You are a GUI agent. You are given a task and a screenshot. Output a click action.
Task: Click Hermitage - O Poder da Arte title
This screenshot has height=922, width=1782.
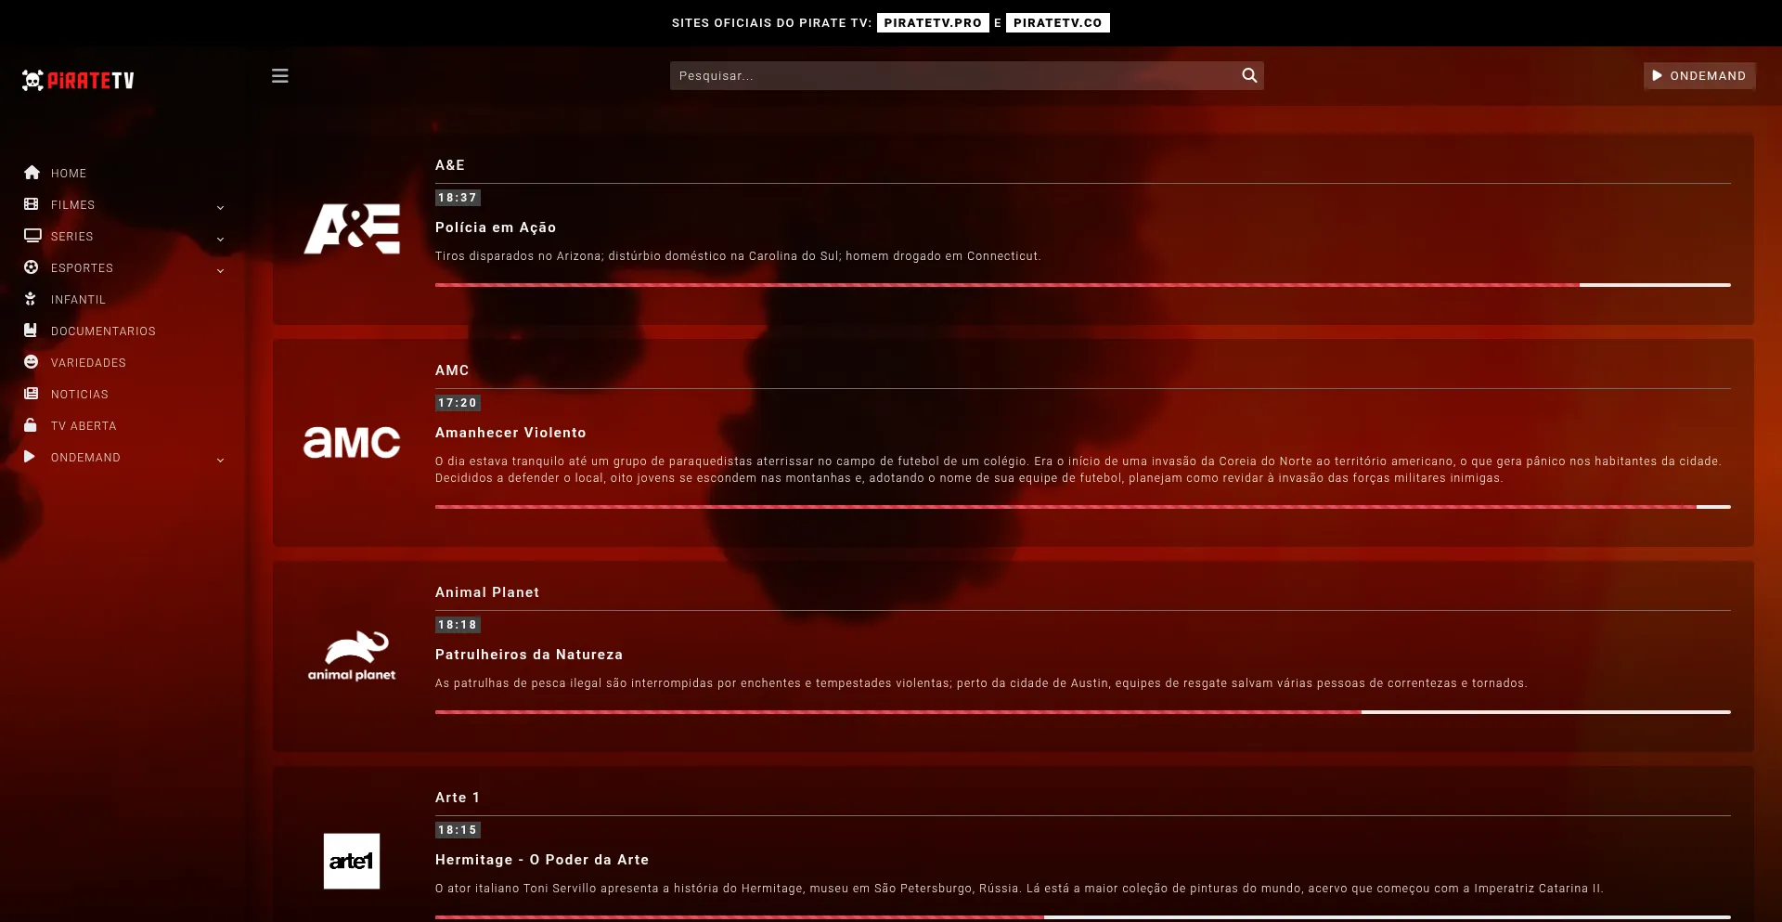point(542,860)
